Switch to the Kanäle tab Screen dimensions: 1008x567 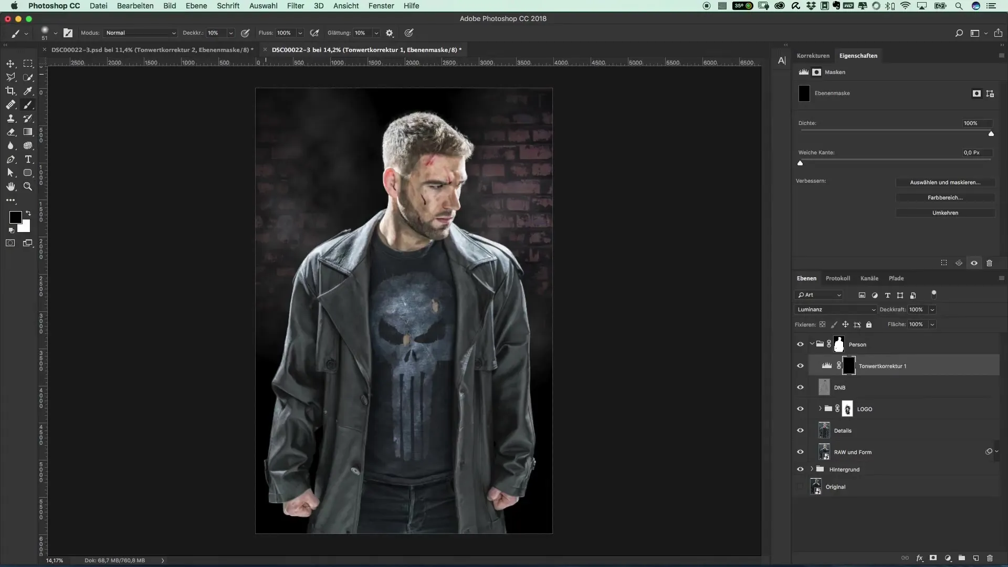869,278
